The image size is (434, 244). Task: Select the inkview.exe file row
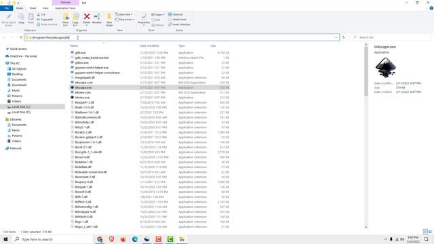pyautogui.click(x=149, y=98)
